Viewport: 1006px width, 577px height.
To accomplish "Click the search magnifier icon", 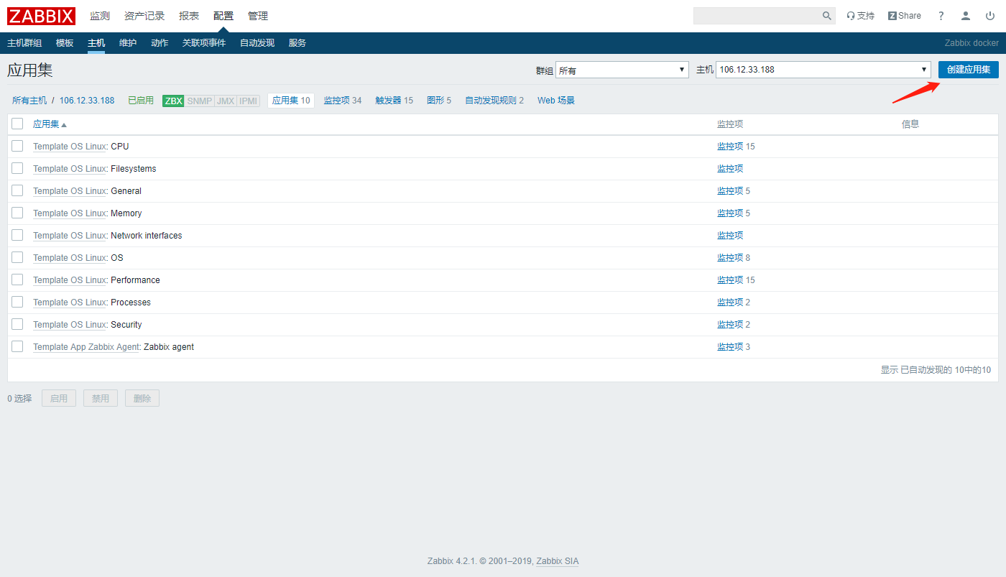I will point(826,16).
